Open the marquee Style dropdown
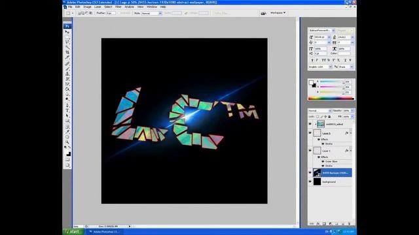 (151, 13)
